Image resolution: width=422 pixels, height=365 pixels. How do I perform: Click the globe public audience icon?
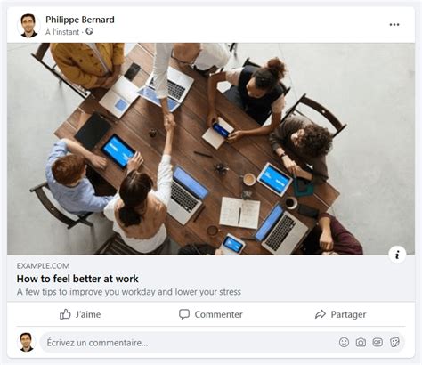89,31
